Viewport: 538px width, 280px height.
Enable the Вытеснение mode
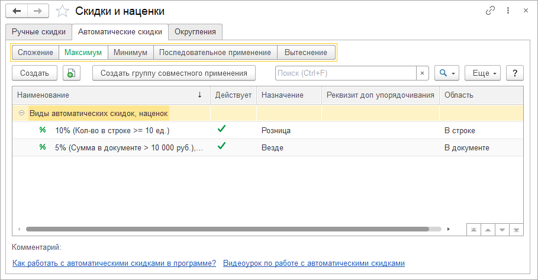(305, 52)
